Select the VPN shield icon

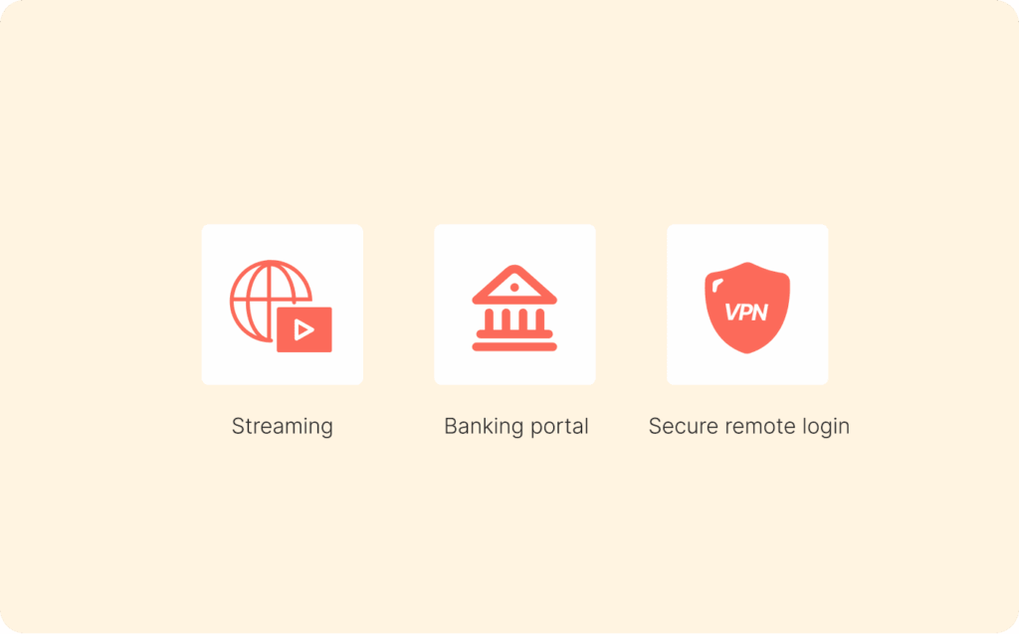pyautogui.click(x=747, y=308)
